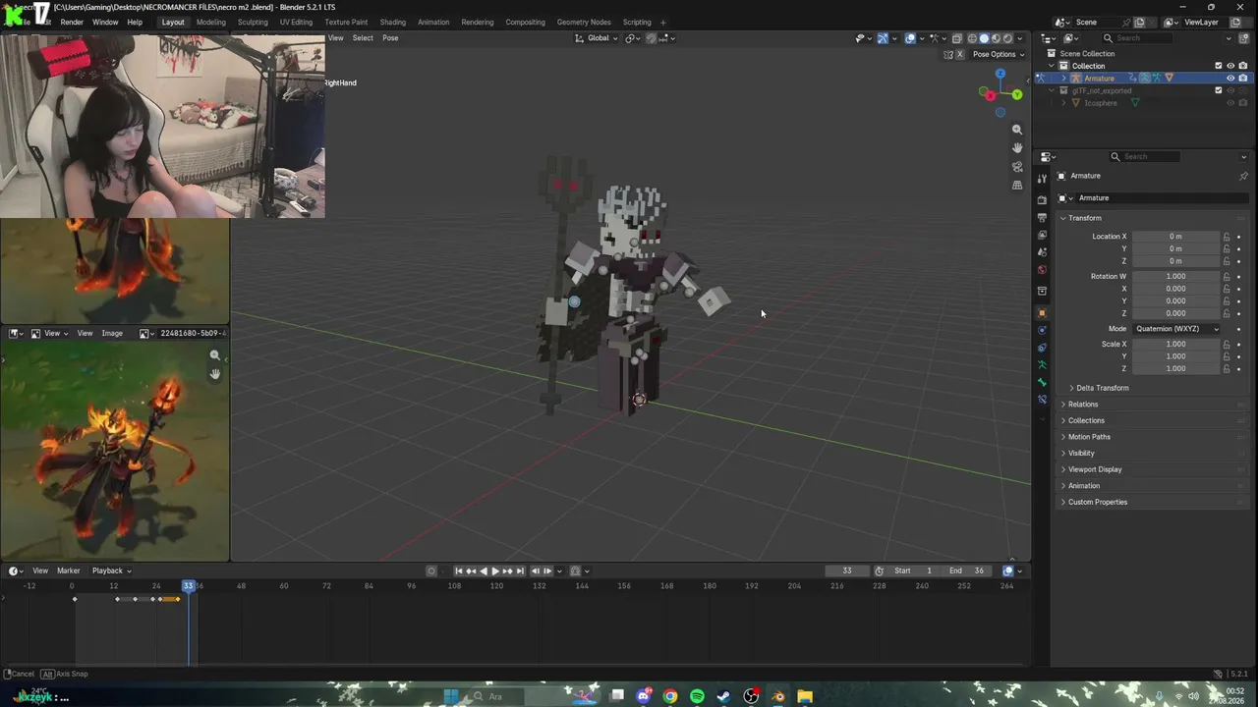Image resolution: width=1258 pixels, height=707 pixels.
Task: Open the Tool properties tab
Action: coord(1042,178)
